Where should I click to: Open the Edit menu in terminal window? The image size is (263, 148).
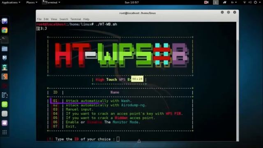46,19
